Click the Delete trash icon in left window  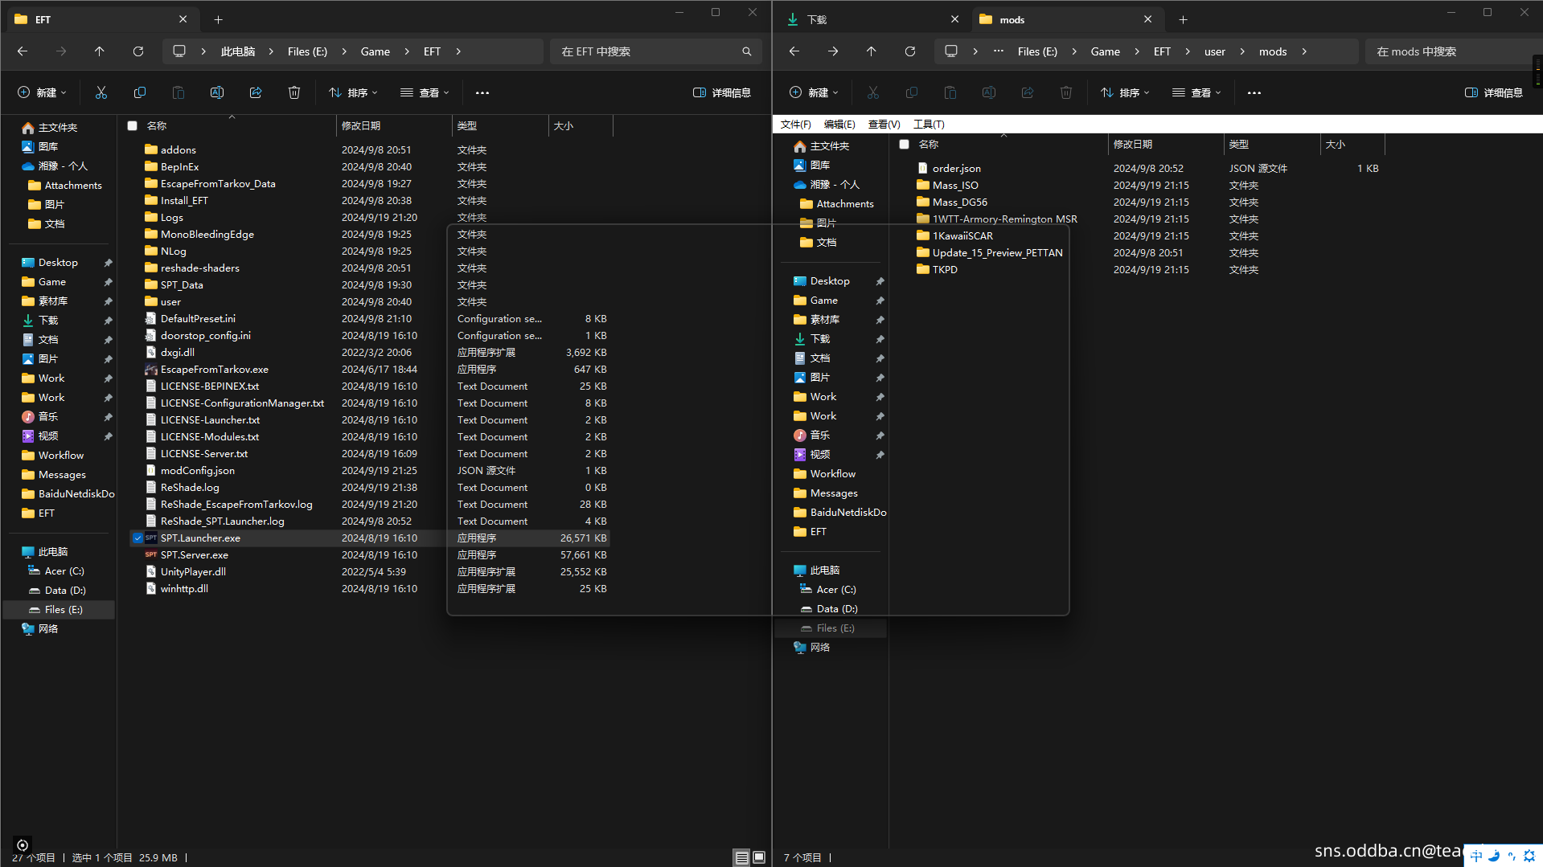[294, 92]
